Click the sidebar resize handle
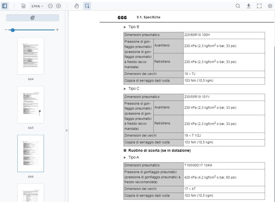This screenshot has width=275, height=202. click(x=67, y=130)
